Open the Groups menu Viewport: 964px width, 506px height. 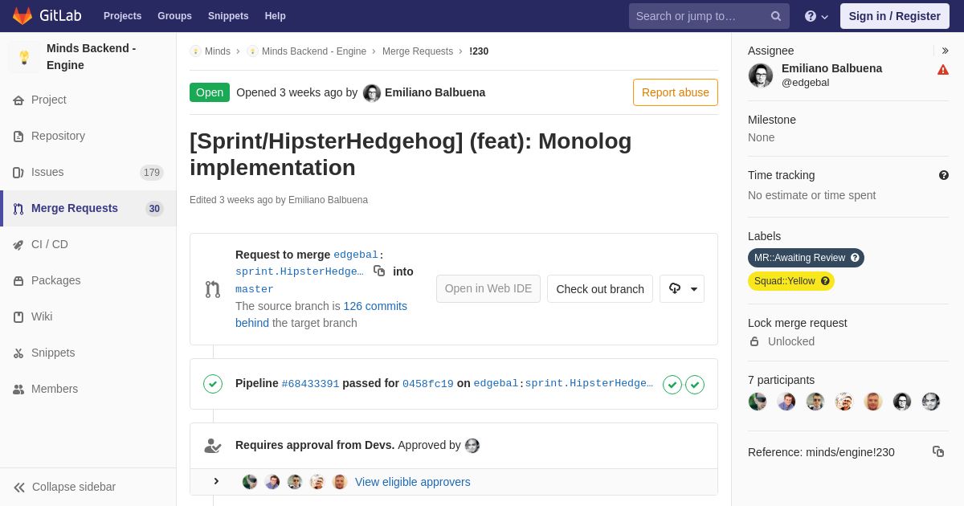click(174, 16)
